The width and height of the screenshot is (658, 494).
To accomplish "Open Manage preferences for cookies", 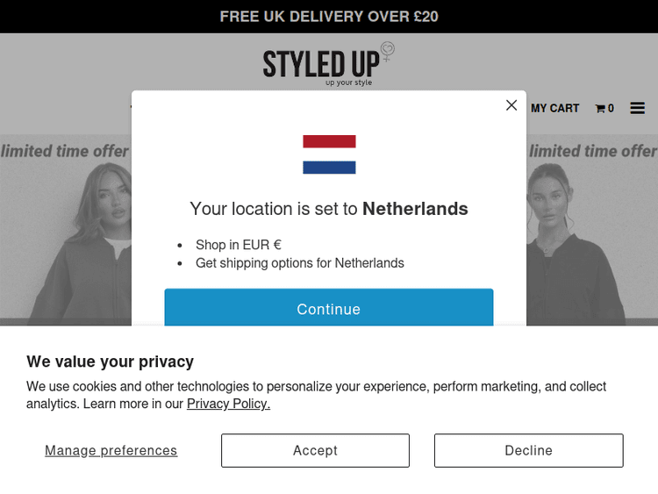I will click(x=111, y=450).
